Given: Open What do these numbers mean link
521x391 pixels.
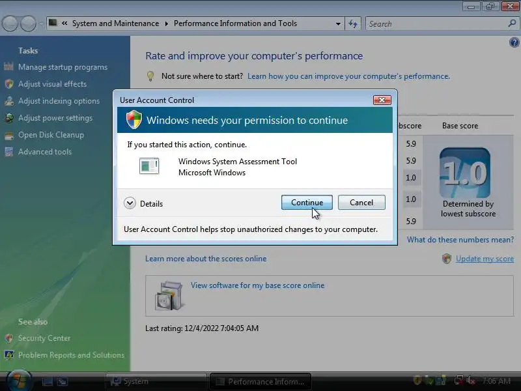Looking at the screenshot, I should pyautogui.click(x=460, y=240).
